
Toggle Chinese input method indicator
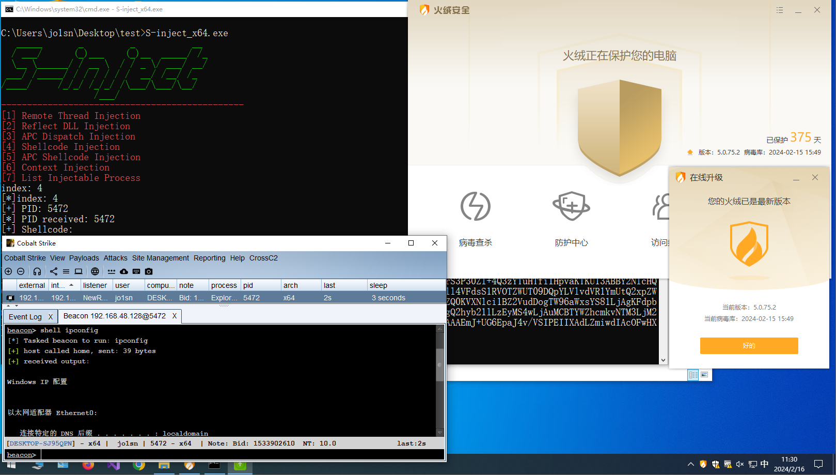[x=765, y=464]
